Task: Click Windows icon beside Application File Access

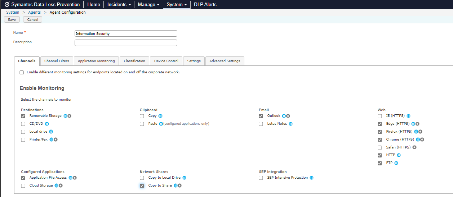Action: pos(71,178)
